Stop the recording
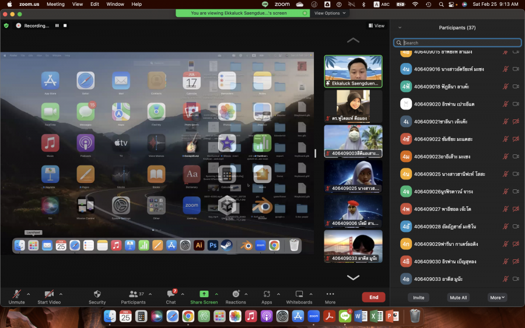Image resolution: width=525 pixels, height=328 pixels. click(x=65, y=26)
